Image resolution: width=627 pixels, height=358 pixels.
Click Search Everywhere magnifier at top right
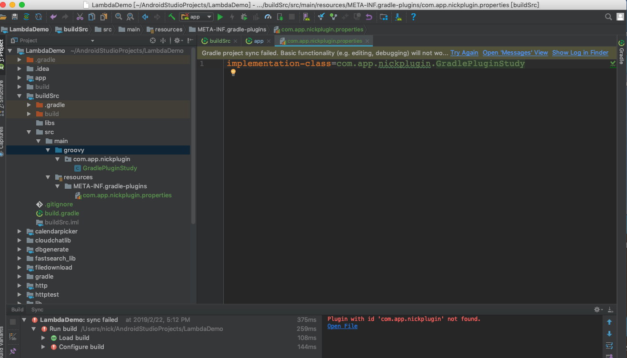pyautogui.click(x=608, y=17)
